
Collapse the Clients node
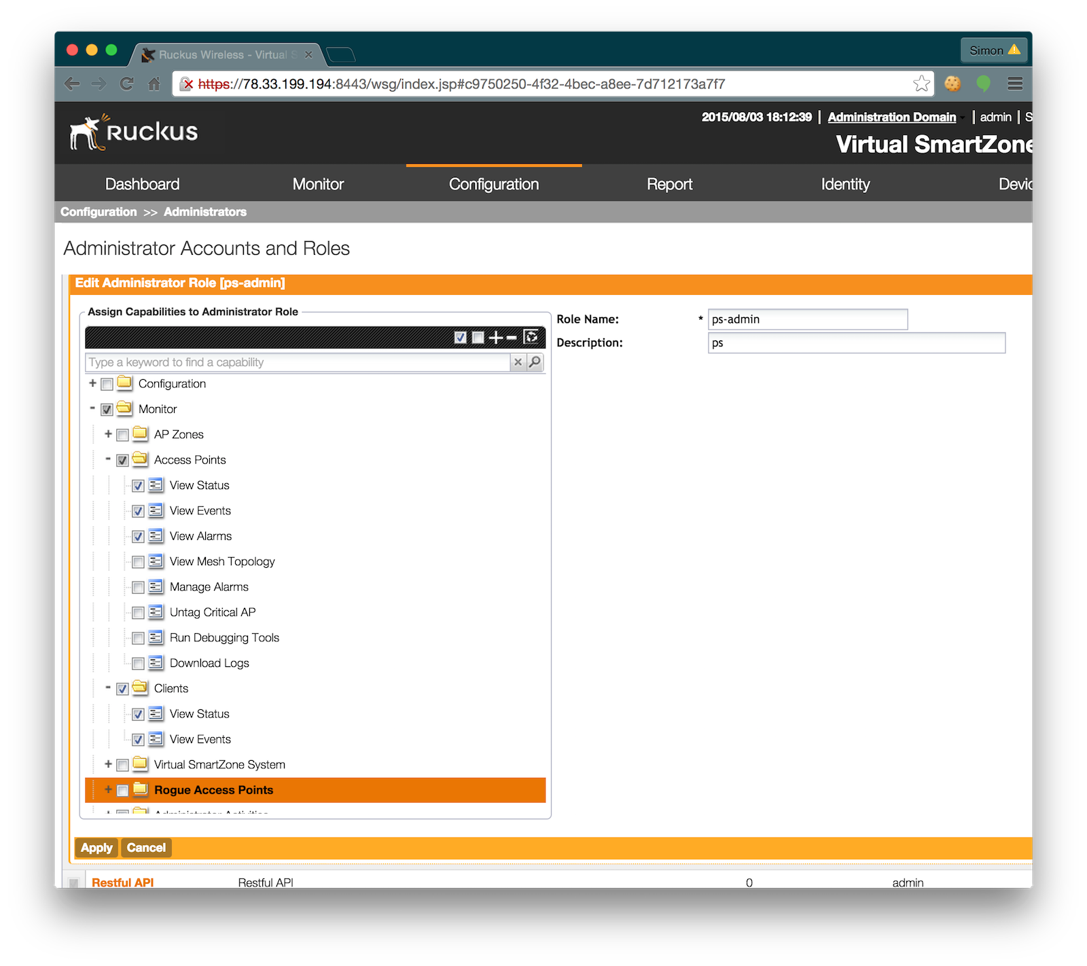click(x=108, y=687)
